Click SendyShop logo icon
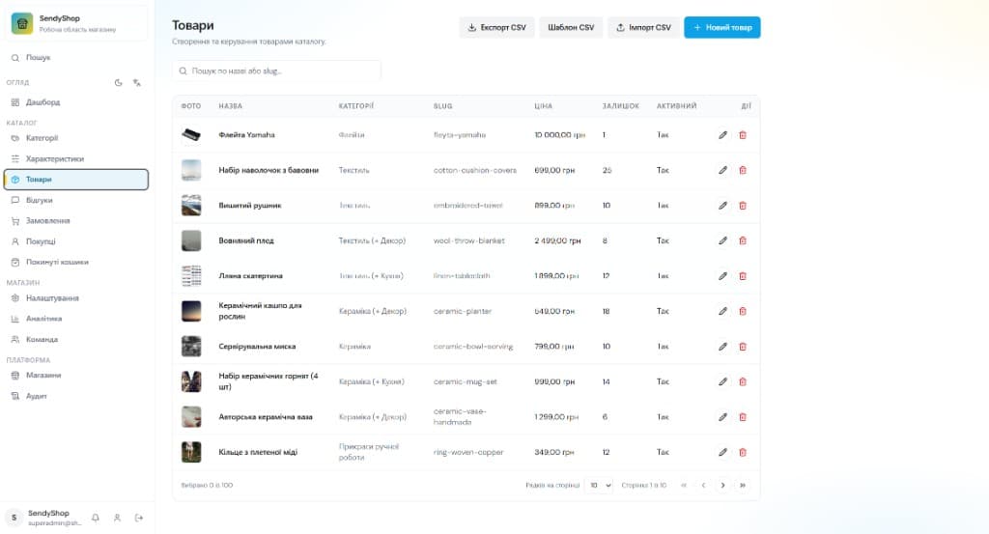 tap(22, 23)
